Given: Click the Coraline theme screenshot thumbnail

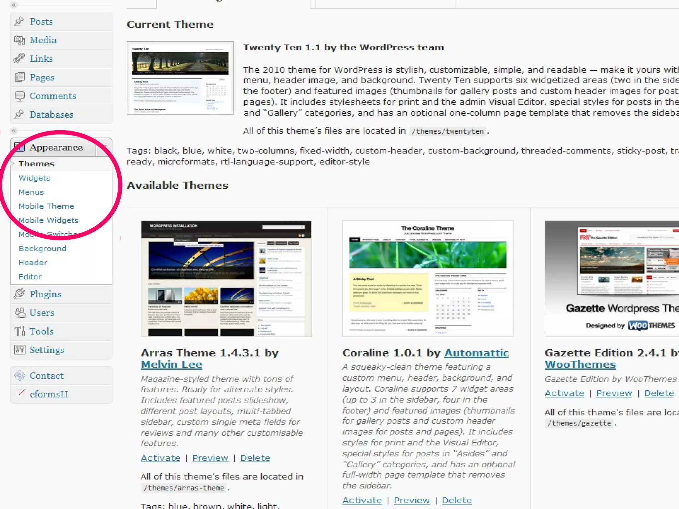Looking at the screenshot, I should click(428, 279).
